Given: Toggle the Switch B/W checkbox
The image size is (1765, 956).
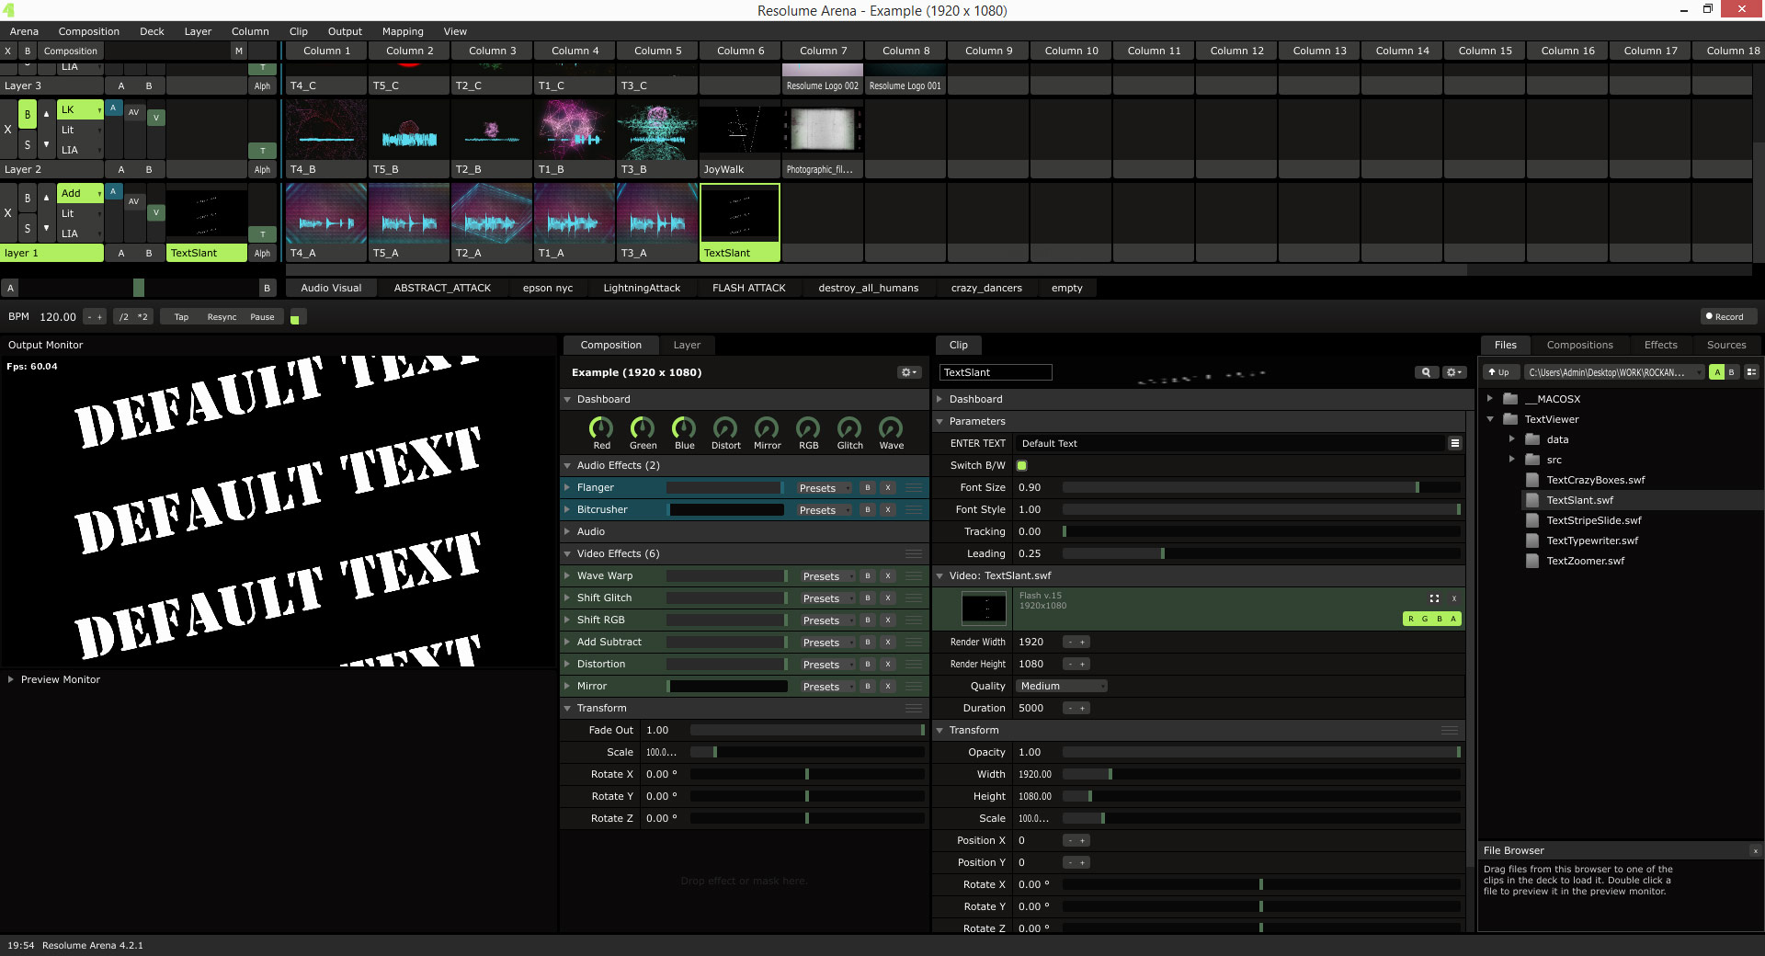Looking at the screenshot, I should click(x=1020, y=465).
